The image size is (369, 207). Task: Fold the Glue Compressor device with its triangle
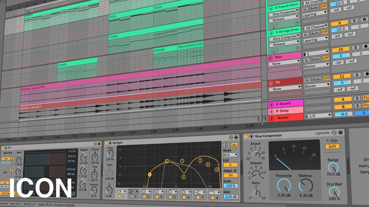pos(251,137)
